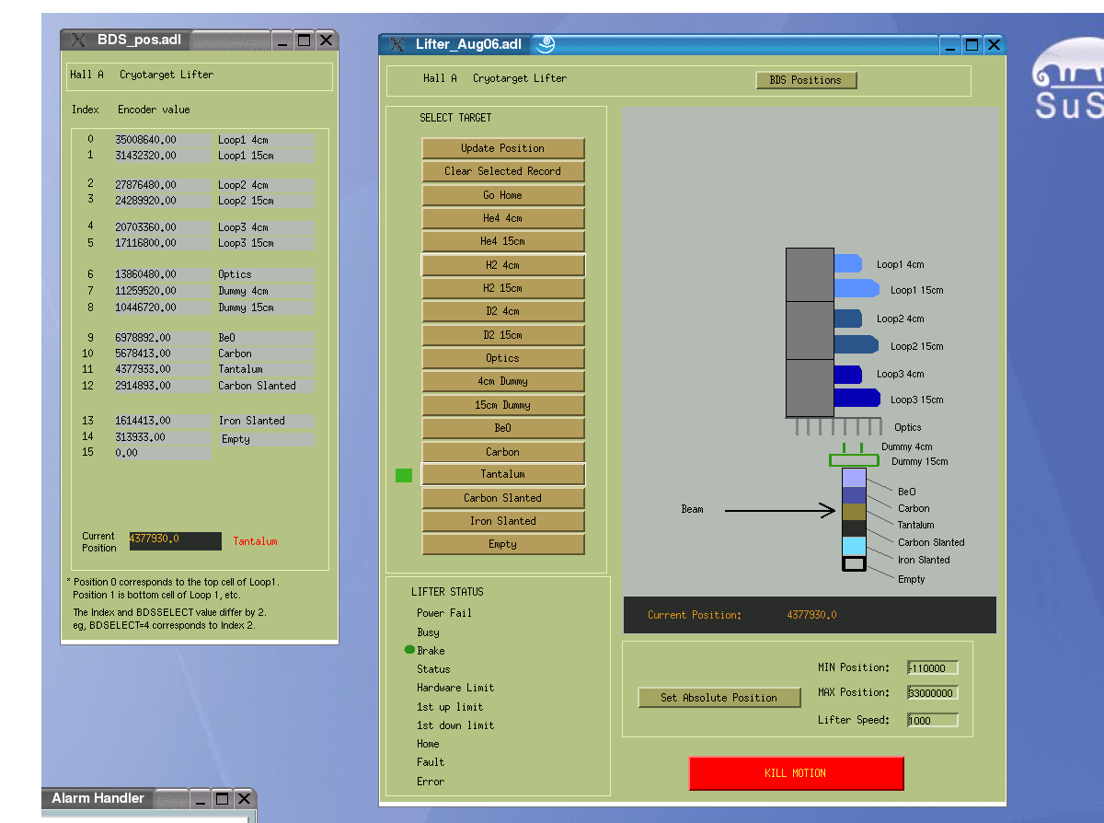
Task: Click the Loop1 15cm target cell graphic
Action: coord(857,288)
